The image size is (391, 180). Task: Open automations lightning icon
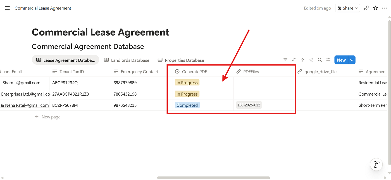[302, 60]
